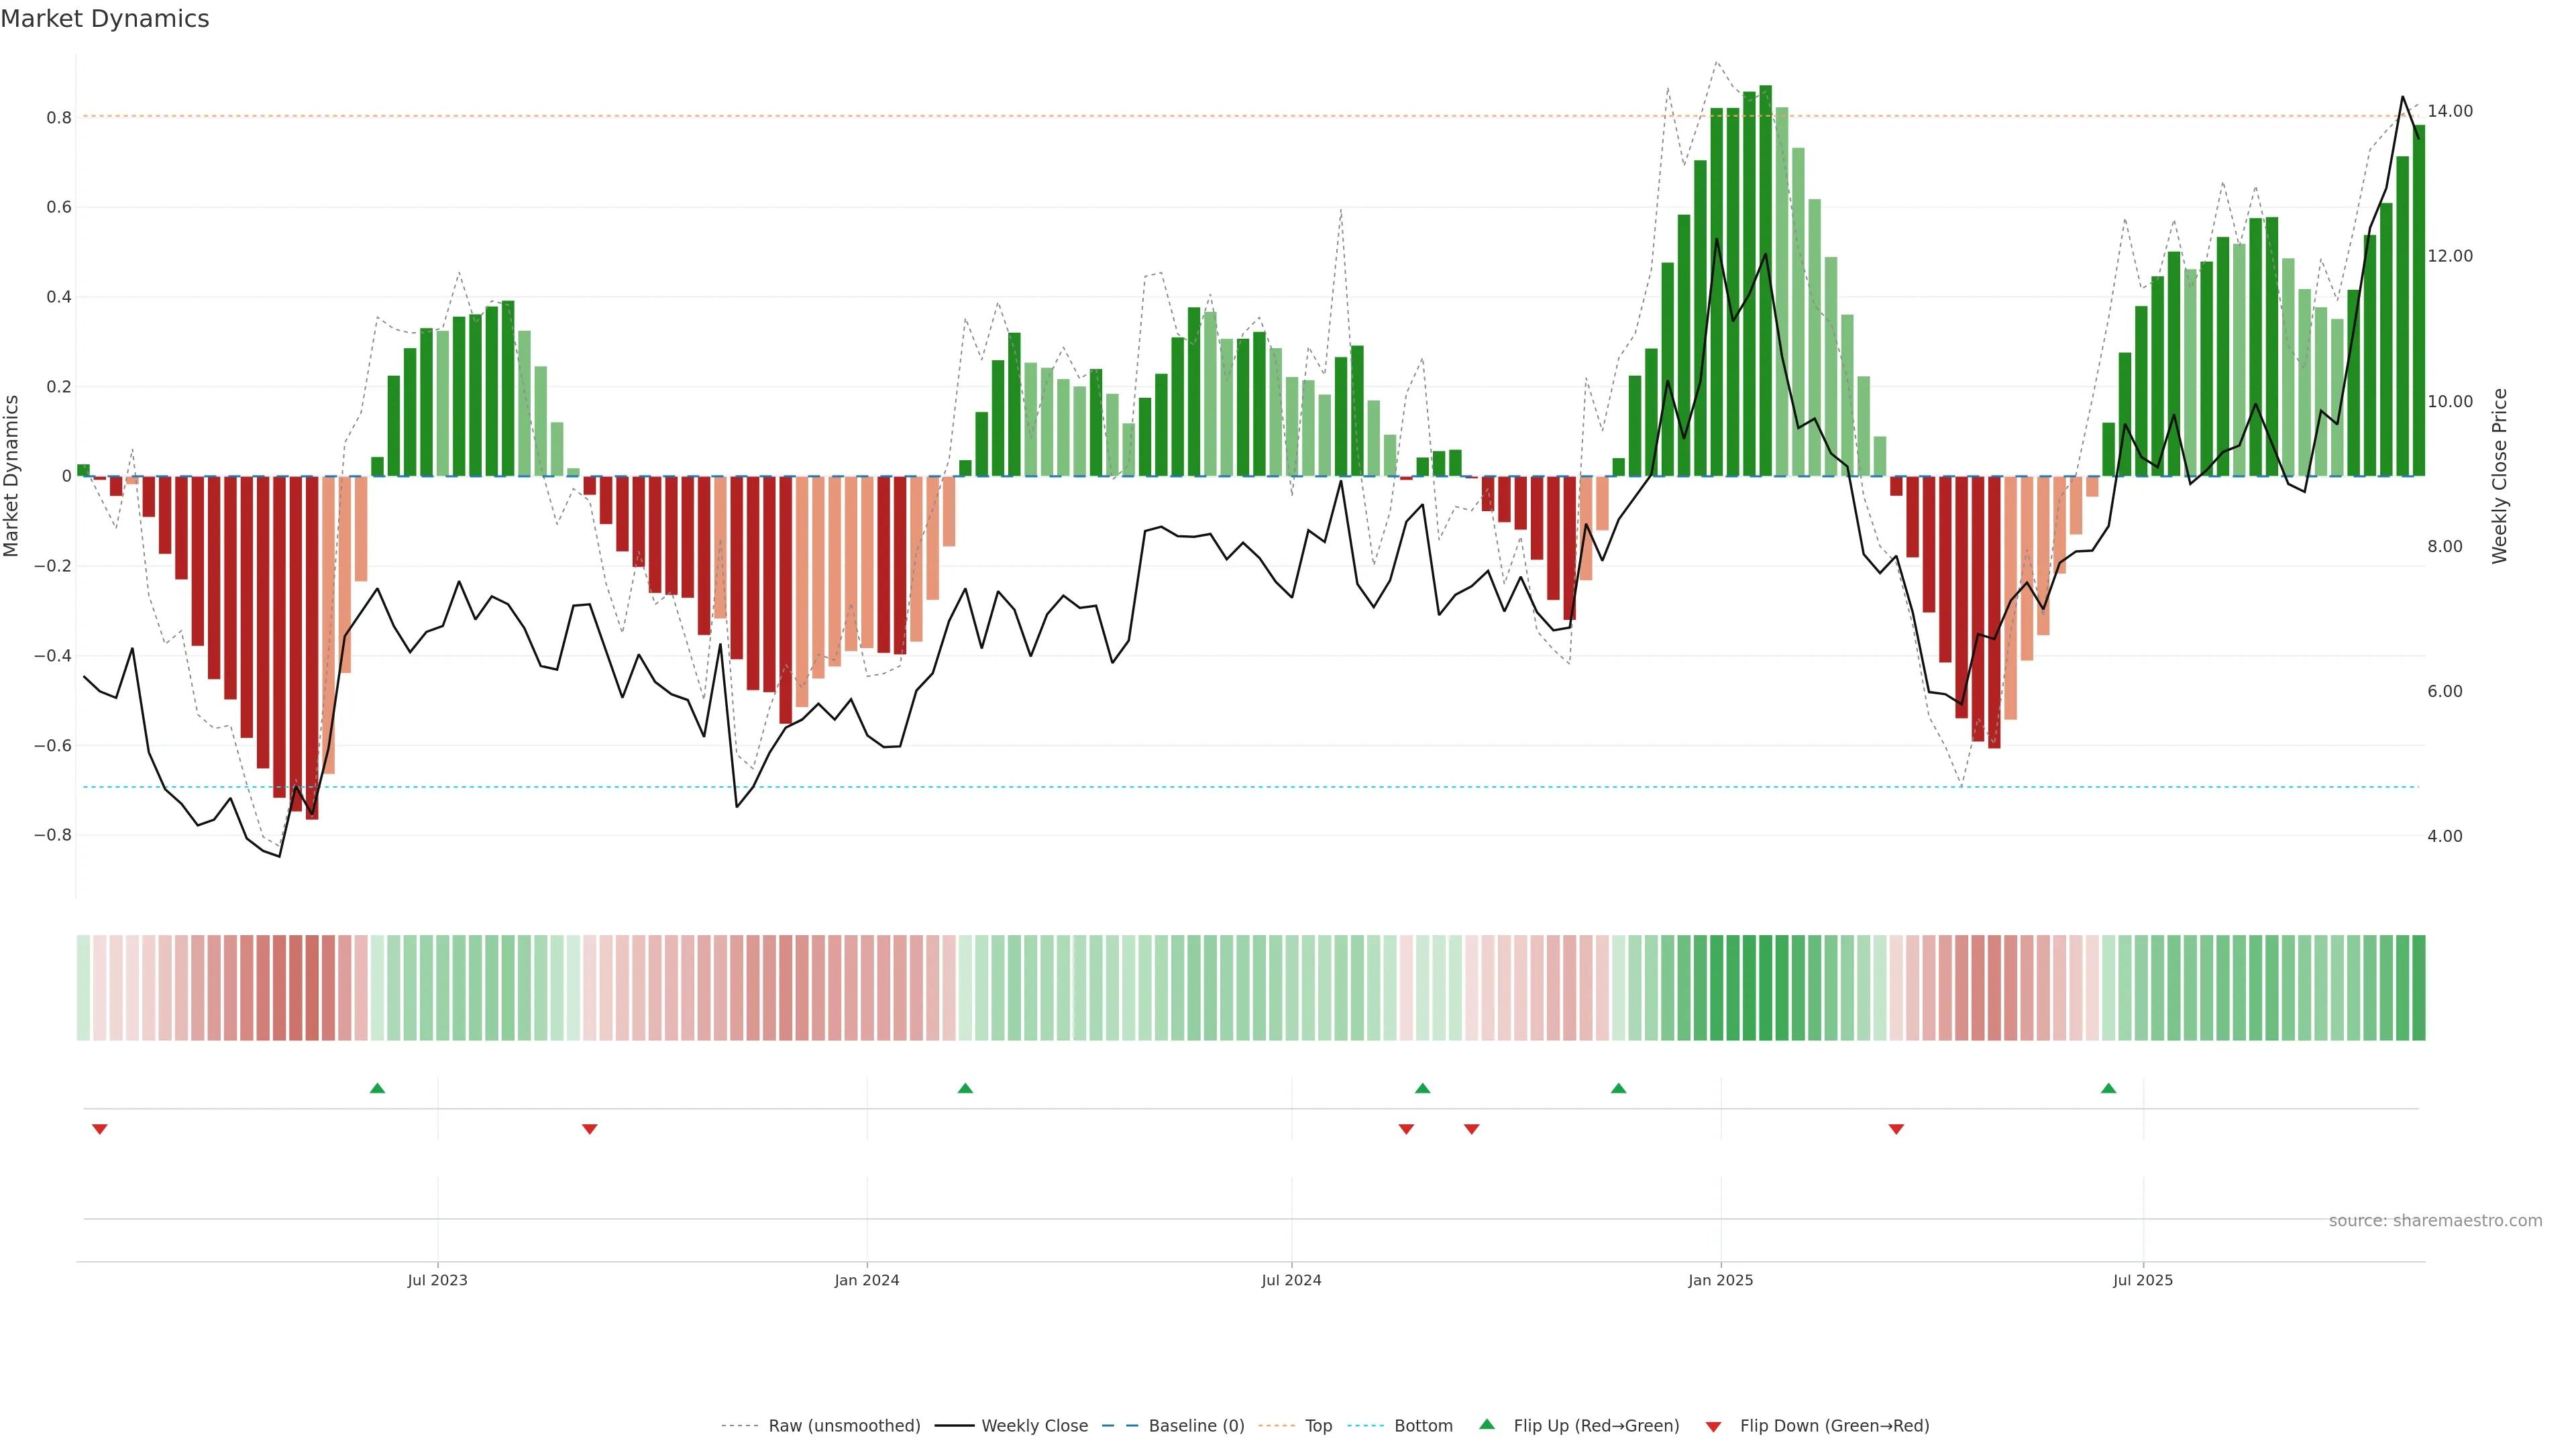Click the Bottom legend label

pyautogui.click(x=1423, y=1426)
